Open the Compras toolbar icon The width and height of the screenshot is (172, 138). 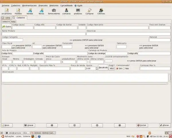click(x=89, y=11)
